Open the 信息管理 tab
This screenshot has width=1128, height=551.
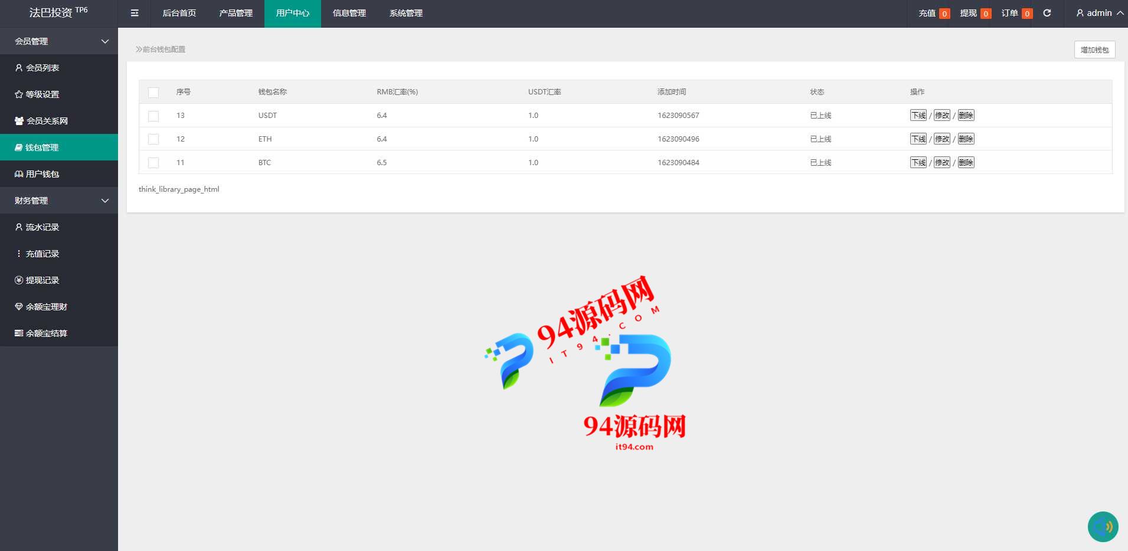349,13
